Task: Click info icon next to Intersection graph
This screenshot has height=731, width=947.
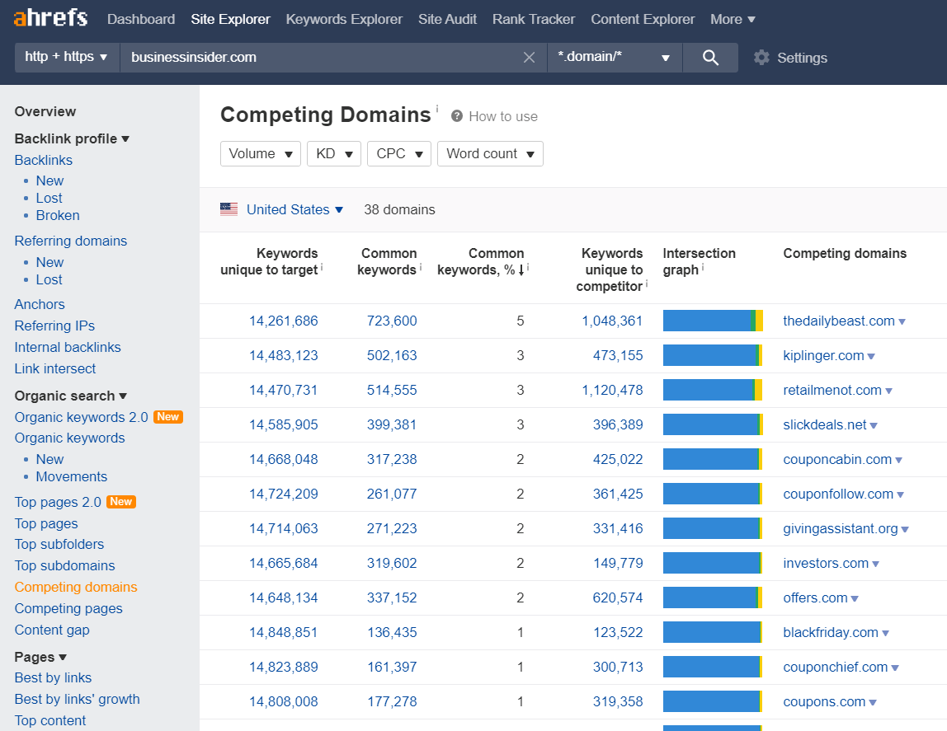Action: click(x=703, y=266)
